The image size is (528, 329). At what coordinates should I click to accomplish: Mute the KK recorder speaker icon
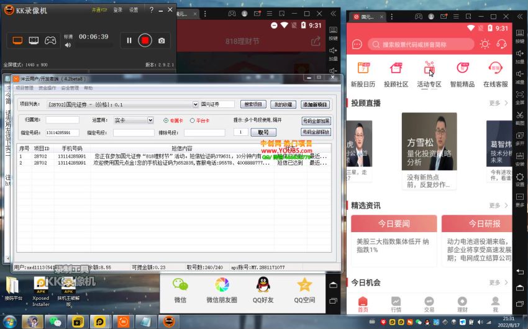click(x=68, y=45)
